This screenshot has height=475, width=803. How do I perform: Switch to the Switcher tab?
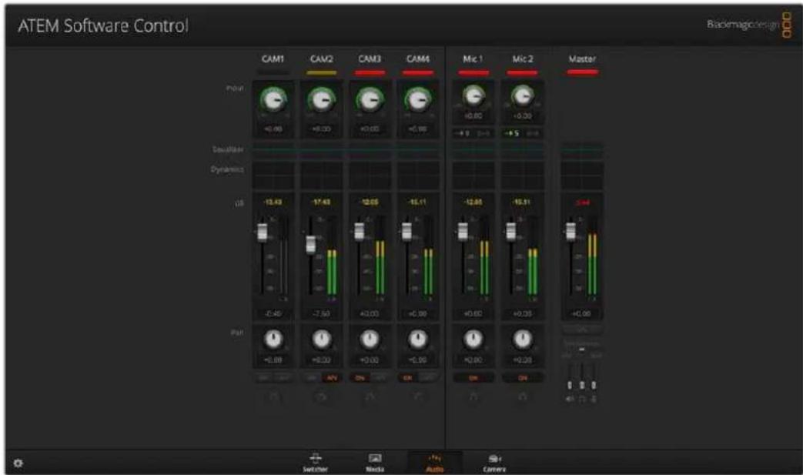click(316, 462)
